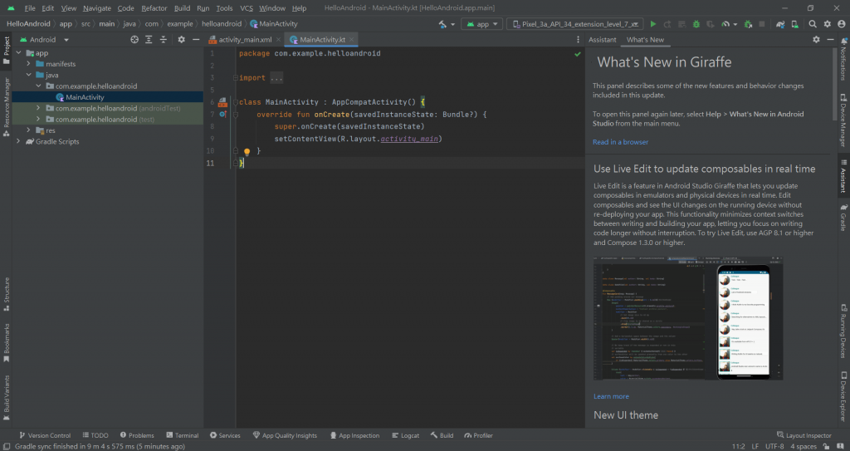Viewport: 850px width, 451px height.
Task: Switch to the activity_main.xml editor tab
Action: point(245,39)
